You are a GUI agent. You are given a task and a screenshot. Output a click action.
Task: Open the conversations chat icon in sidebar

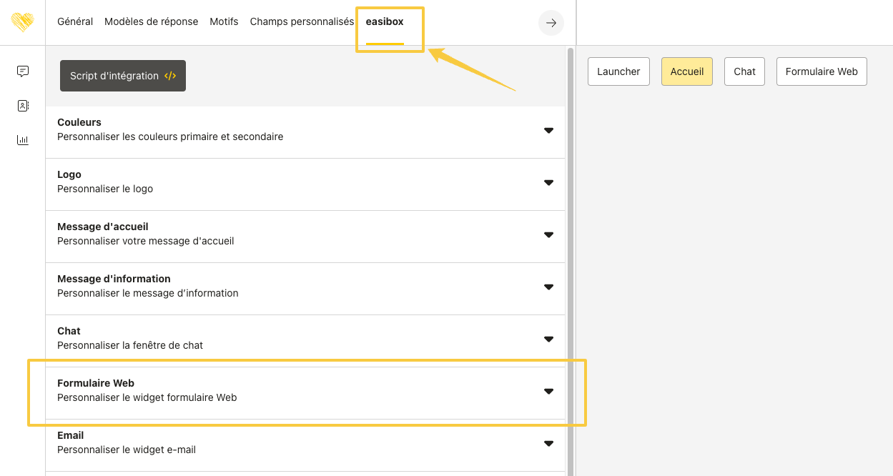point(23,71)
